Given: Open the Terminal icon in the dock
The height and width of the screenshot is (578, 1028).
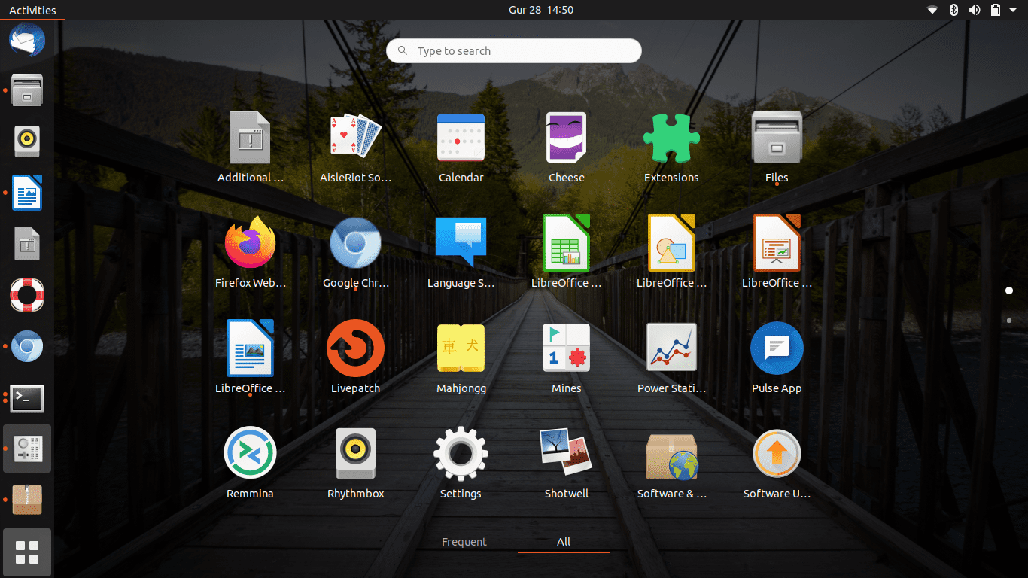Looking at the screenshot, I should (x=27, y=398).
